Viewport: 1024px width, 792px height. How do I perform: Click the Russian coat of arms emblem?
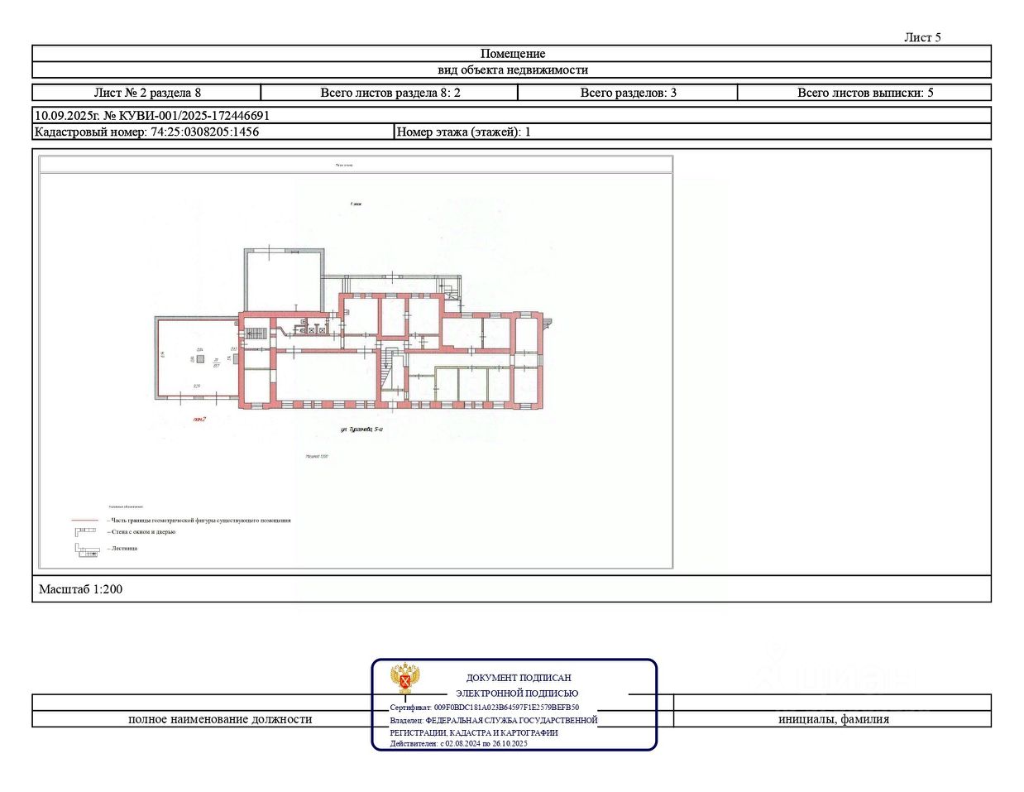404,679
